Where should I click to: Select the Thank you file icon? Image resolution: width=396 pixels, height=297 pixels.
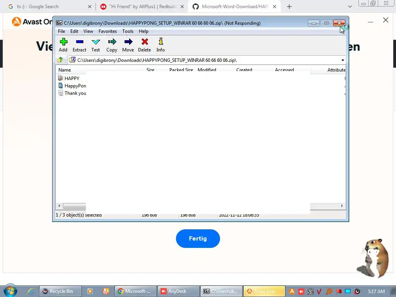pos(60,93)
